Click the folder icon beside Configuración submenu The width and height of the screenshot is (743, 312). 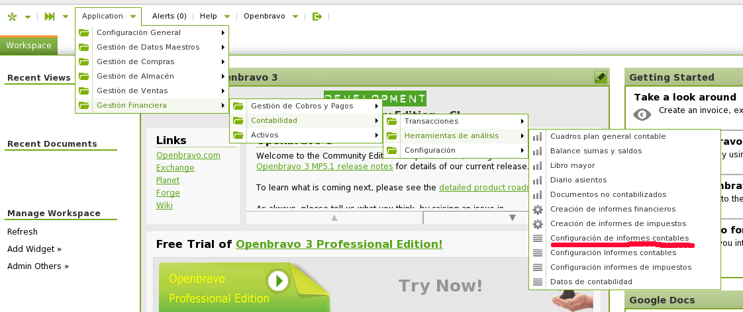pos(392,150)
